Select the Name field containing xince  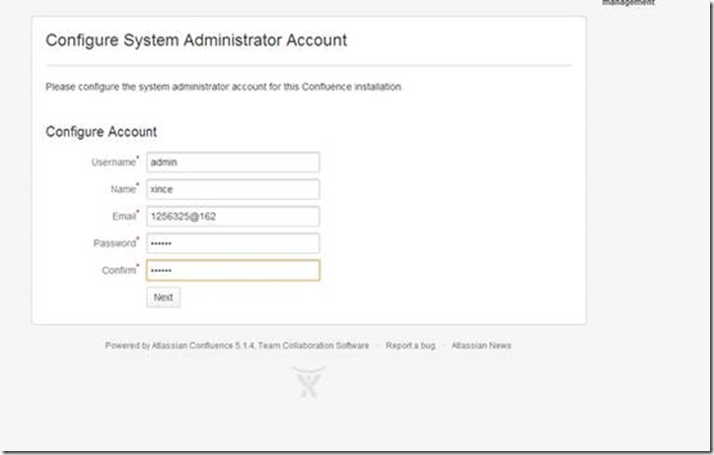(233, 189)
